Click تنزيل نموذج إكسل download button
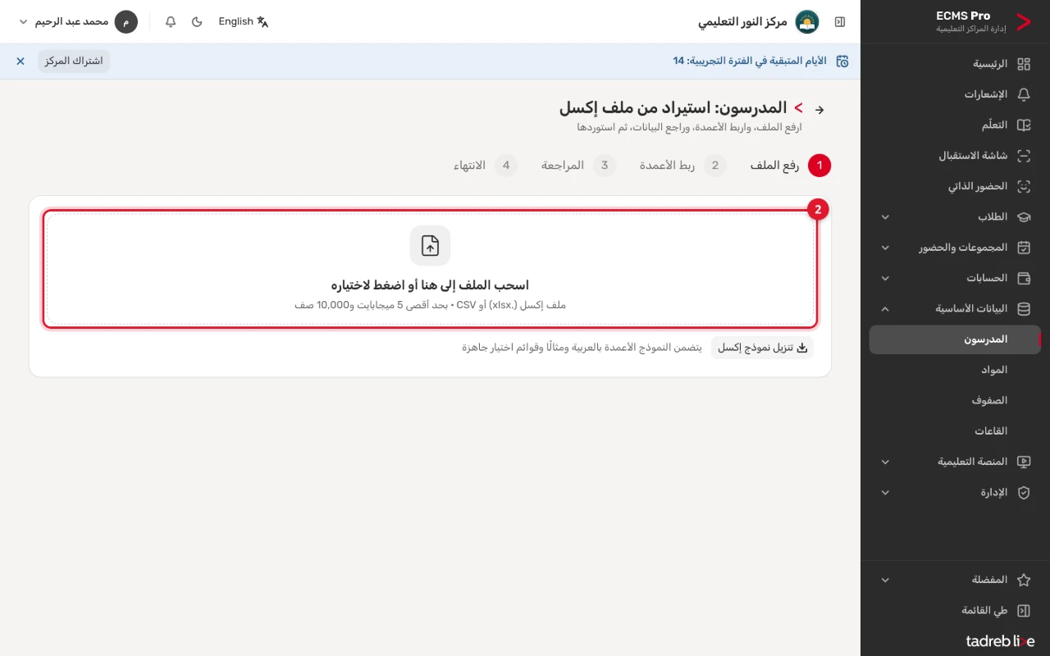Viewport: 1050px width, 656px height. pyautogui.click(x=762, y=348)
